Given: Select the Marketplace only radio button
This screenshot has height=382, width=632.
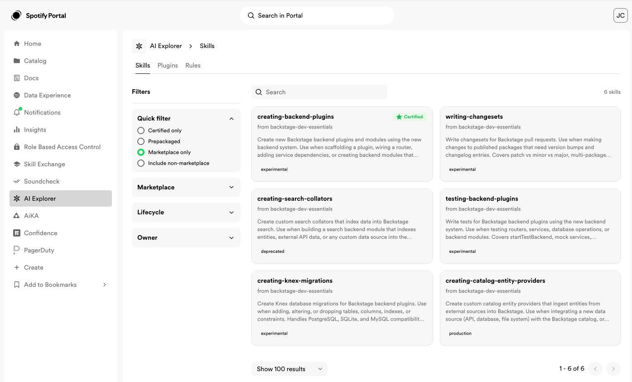Looking at the screenshot, I should click(141, 152).
